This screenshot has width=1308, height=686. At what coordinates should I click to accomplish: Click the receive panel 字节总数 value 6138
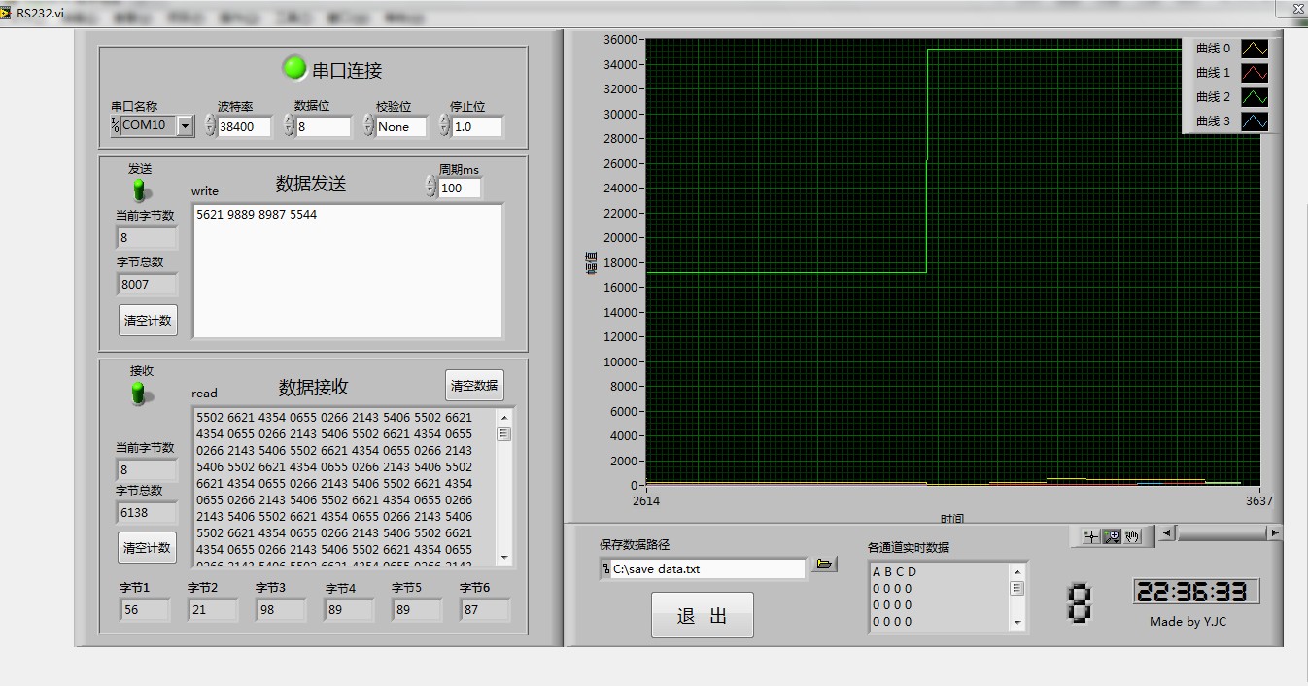[147, 512]
